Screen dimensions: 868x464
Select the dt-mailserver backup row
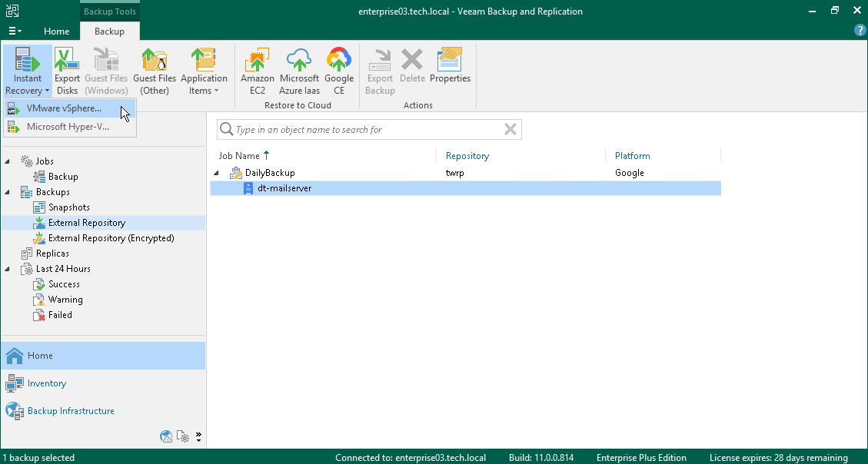pyautogui.click(x=466, y=188)
